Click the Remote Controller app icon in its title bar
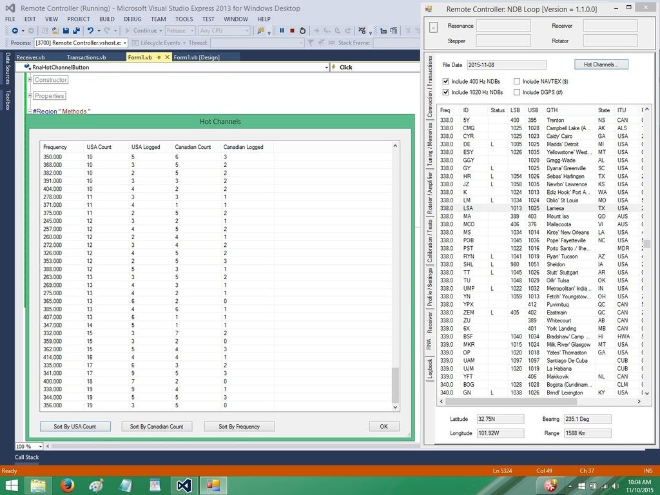 [x=429, y=9]
